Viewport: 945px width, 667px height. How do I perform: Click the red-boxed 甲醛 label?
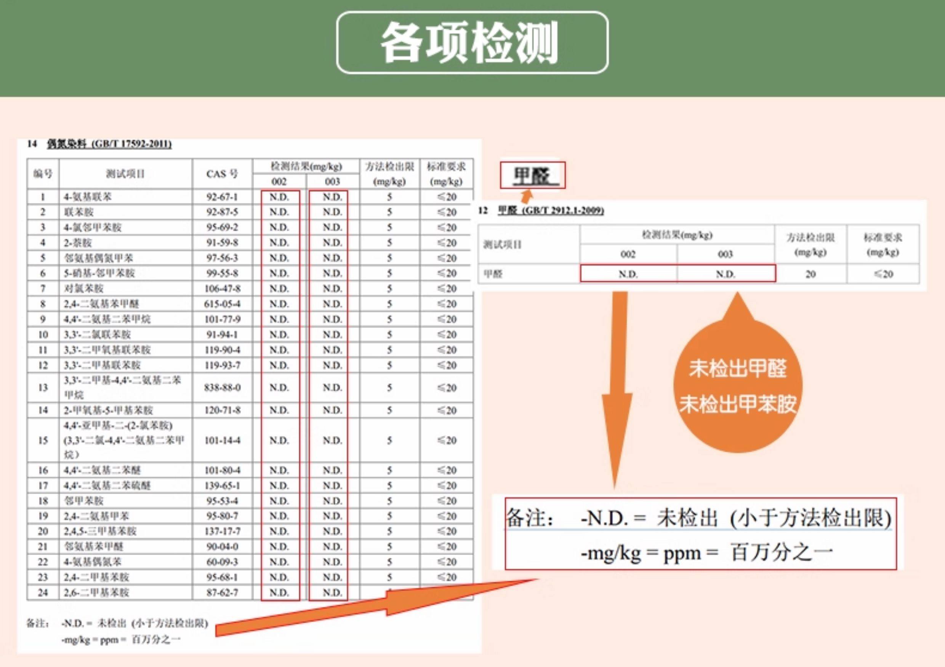(x=533, y=176)
